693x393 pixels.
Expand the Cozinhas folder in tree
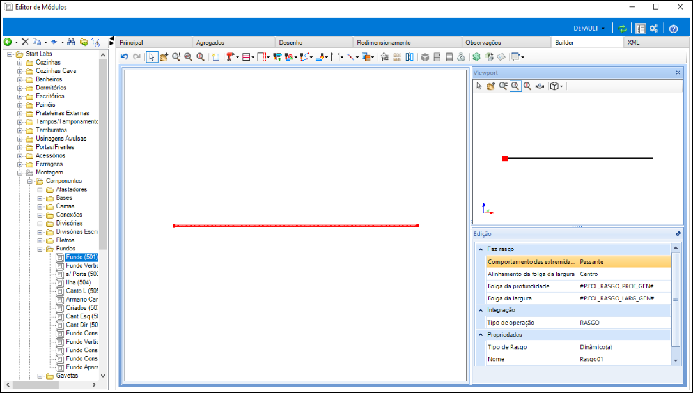click(x=20, y=63)
